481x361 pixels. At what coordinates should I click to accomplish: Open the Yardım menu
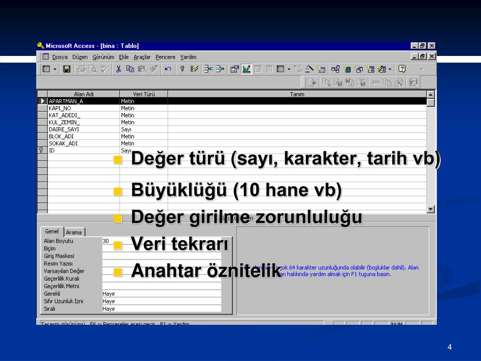coord(188,57)
